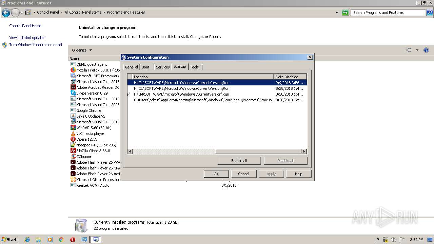
Task: Select the HKLM CurrentVersion\Run startup row
Action: (217, 94)
